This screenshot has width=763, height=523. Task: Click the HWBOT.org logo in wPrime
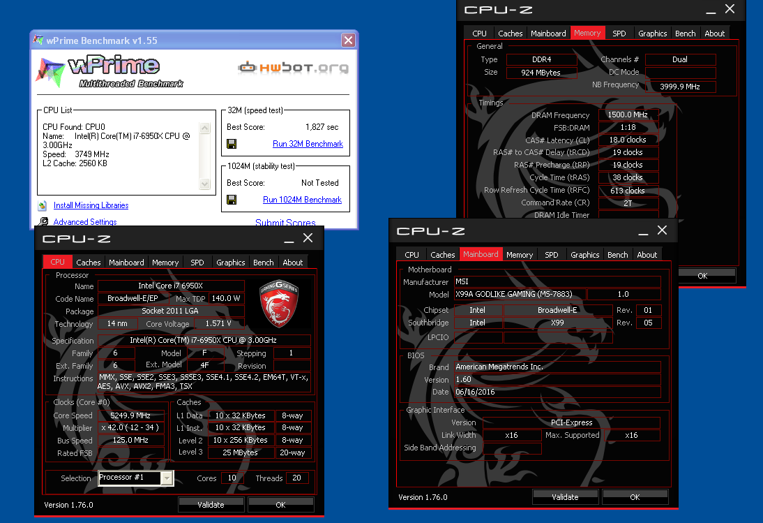pos(294,67)
